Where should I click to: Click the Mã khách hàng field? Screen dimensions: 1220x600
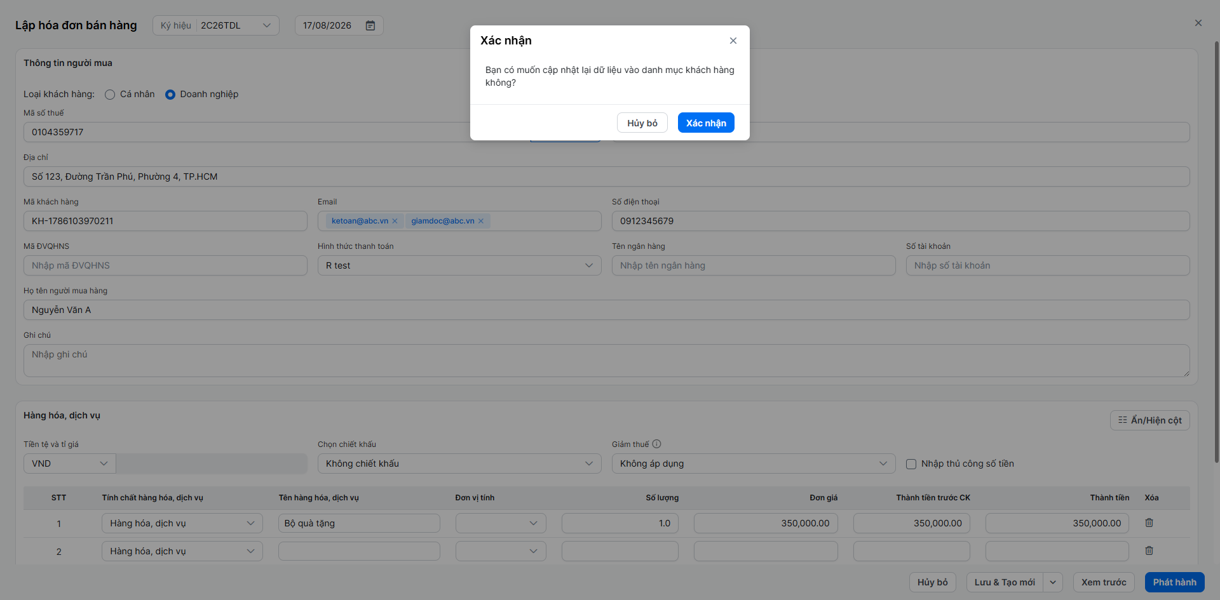point(165,221)
